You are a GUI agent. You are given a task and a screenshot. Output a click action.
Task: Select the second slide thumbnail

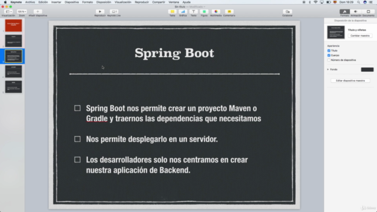14,41
